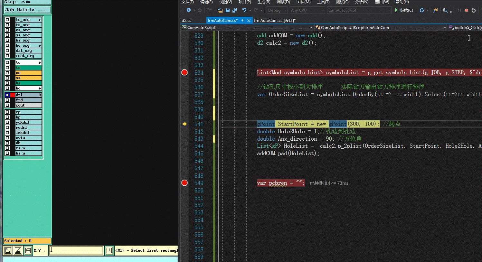The image size is (482, 262).
Task: Click the green ts layer color bar
Action: tap(29, 68)
